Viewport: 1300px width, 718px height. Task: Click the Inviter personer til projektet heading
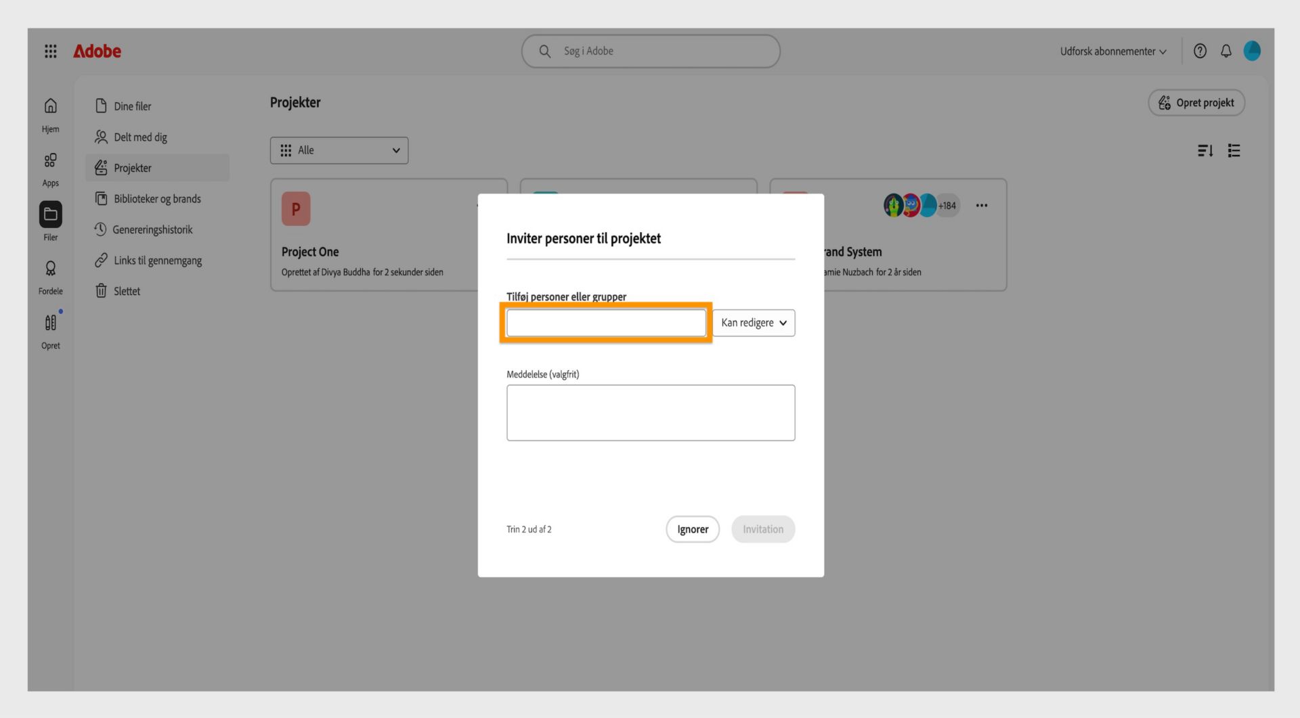click(584, 238)
